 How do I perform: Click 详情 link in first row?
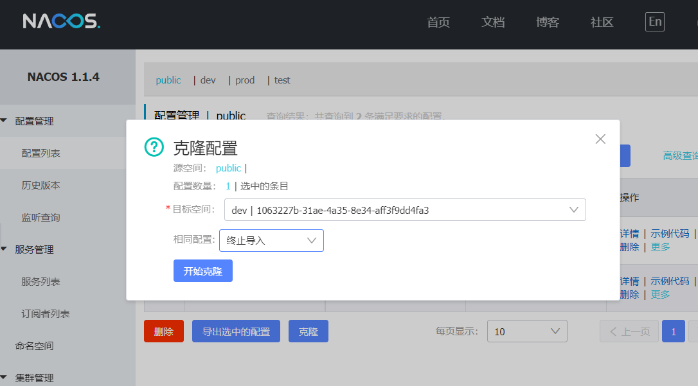(629, 234)
